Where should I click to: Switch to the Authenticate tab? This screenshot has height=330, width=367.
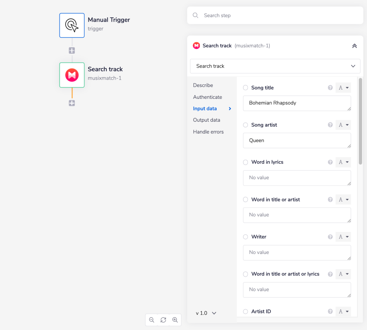[207, 97]
